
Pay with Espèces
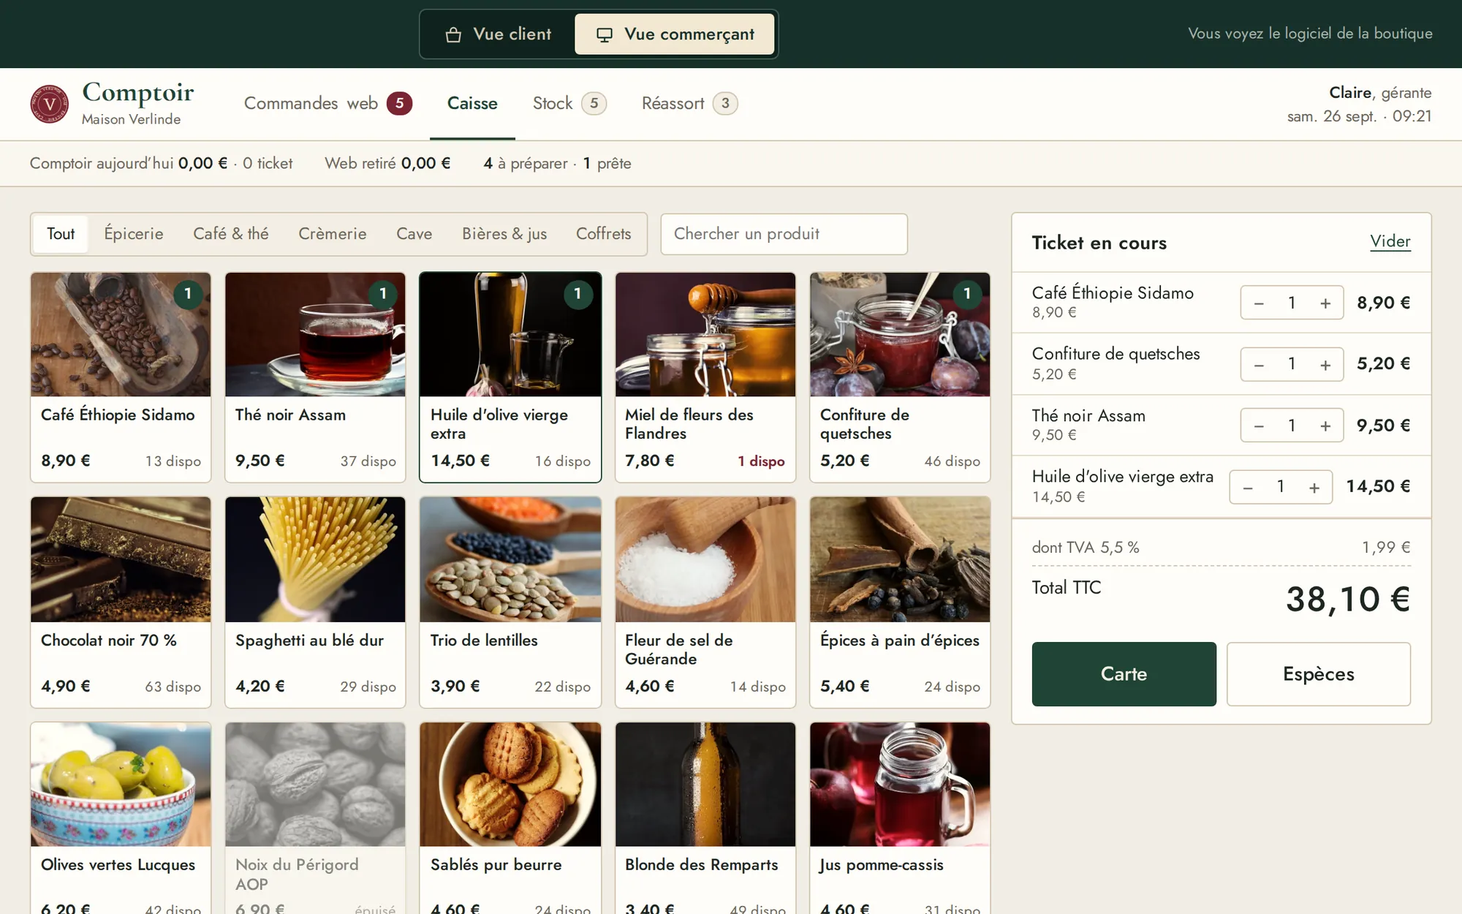pyautogui.click(x=1319, y=674)
